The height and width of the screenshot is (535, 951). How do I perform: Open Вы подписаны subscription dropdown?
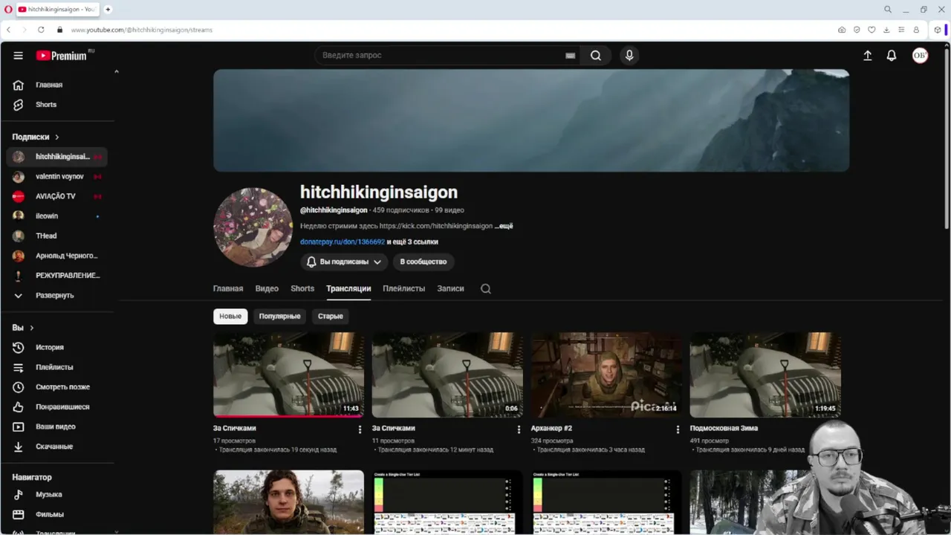pos(344,262)
